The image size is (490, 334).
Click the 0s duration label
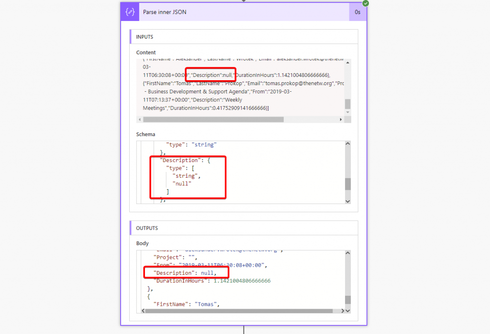click(x=357, y=12)
